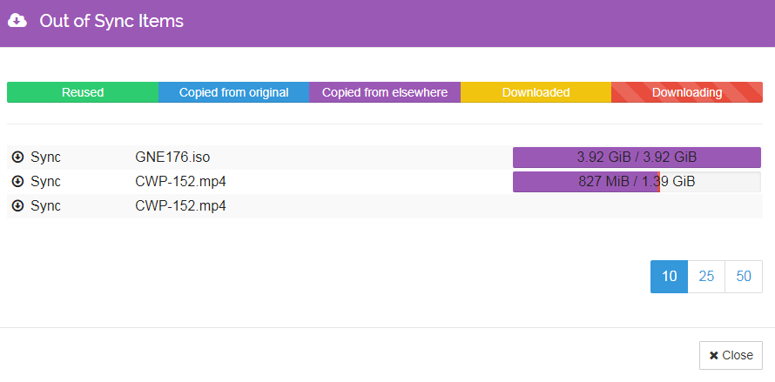The height and width of the screenshot is (382, 775).
Task: Click sync icon on CWP-152.mp4 row with progress bar
Action: (17, 181)
